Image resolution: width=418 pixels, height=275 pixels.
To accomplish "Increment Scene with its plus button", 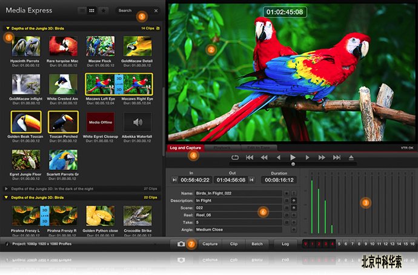I will point(293,208).
